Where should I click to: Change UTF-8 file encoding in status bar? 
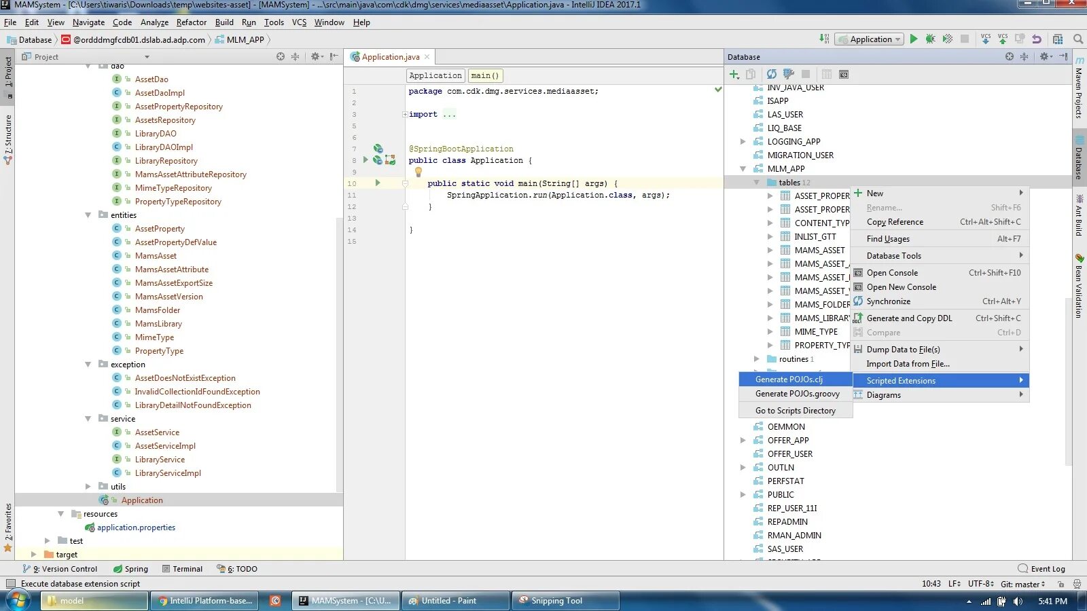point(981,584)
